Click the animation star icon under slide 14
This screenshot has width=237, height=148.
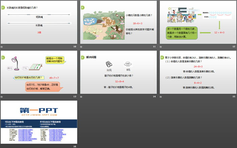click(x=81, y=97)
